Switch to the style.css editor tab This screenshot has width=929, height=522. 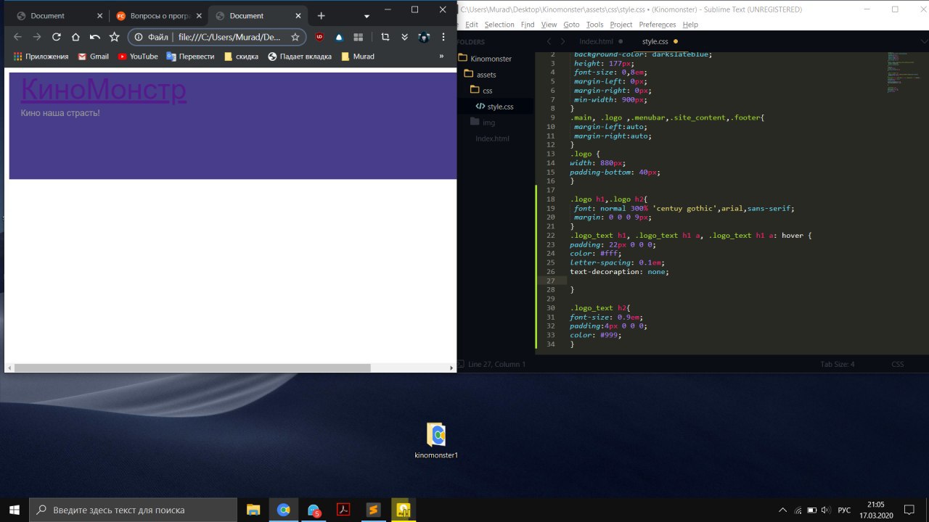(x=655, y=41)
